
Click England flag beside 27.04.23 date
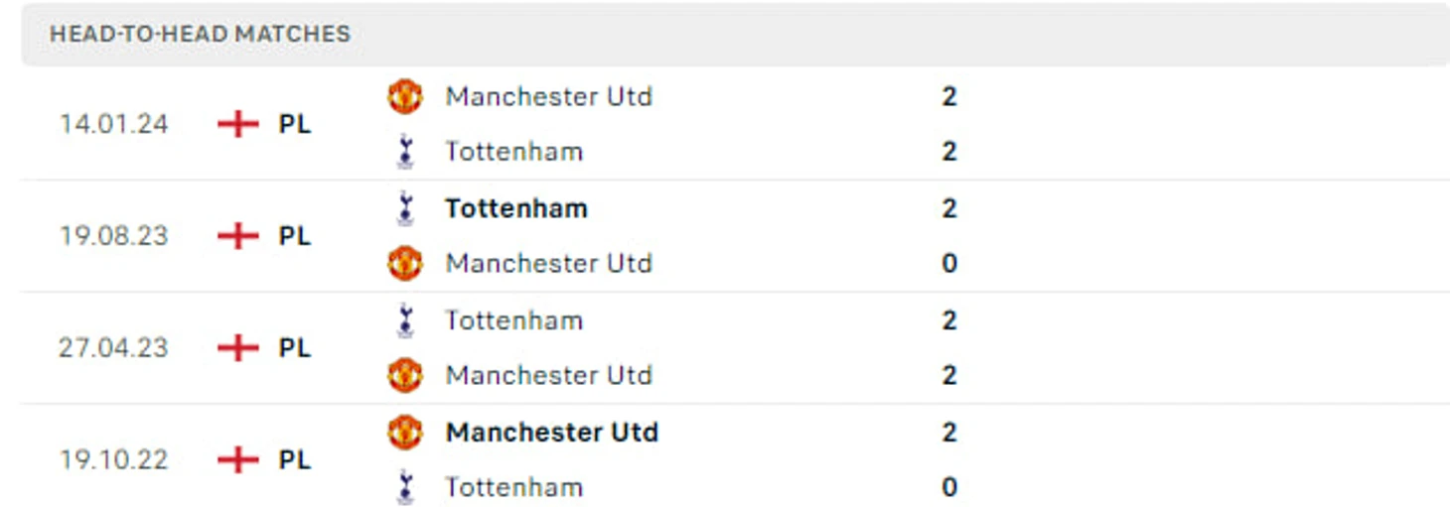(x=237, y=348)
